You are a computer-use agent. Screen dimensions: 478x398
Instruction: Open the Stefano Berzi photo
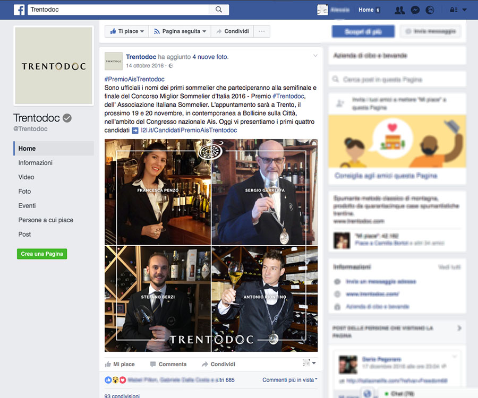158,299
